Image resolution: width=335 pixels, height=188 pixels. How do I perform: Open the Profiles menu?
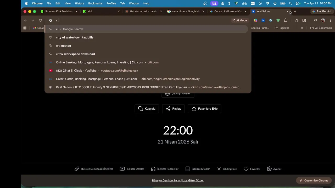tap(111, 3)
